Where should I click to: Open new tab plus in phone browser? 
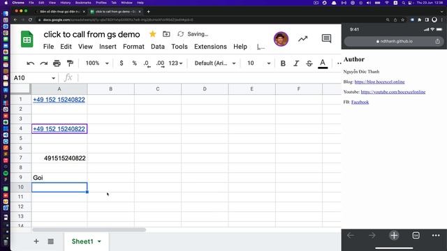coord(394,236)
